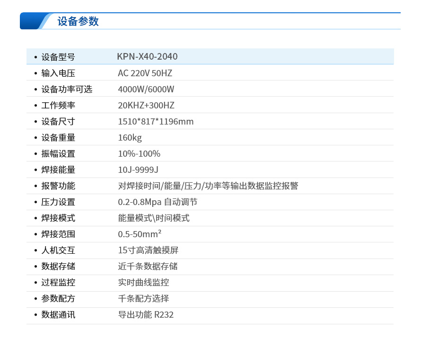This screenshot has height=348, width=421.
Task: Click the 过程监控 row label
Action: 58,283
